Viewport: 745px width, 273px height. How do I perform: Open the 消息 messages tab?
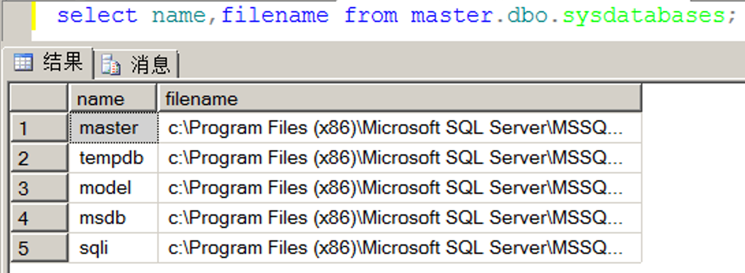click(x=138, y=65)
